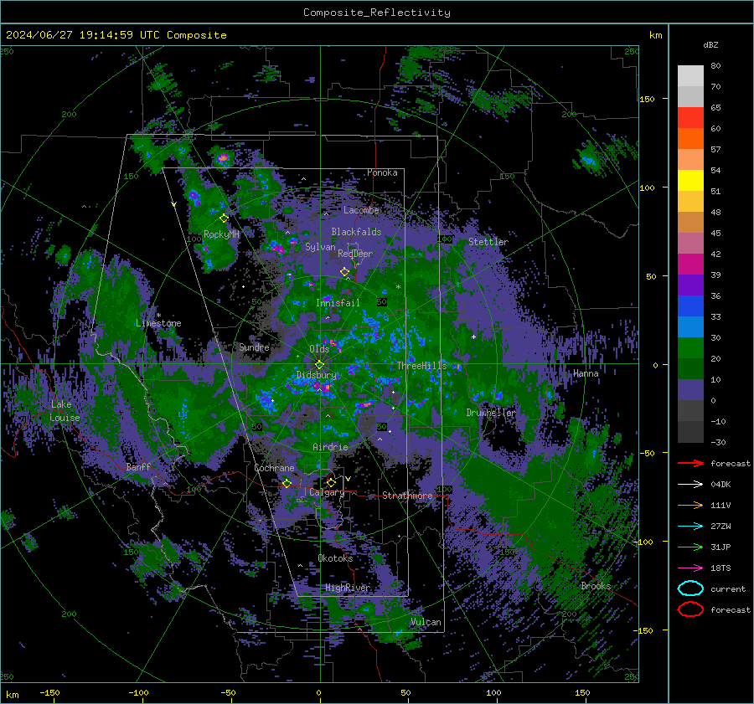Click the yellow diamond marker near RedDeer
Viewport: 754px width, 704px height.
tap(344, 272)
